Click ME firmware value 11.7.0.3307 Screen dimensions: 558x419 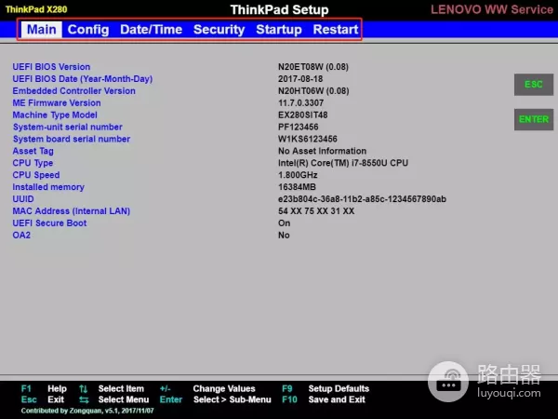pyautogui.click(x=300, y=103)
